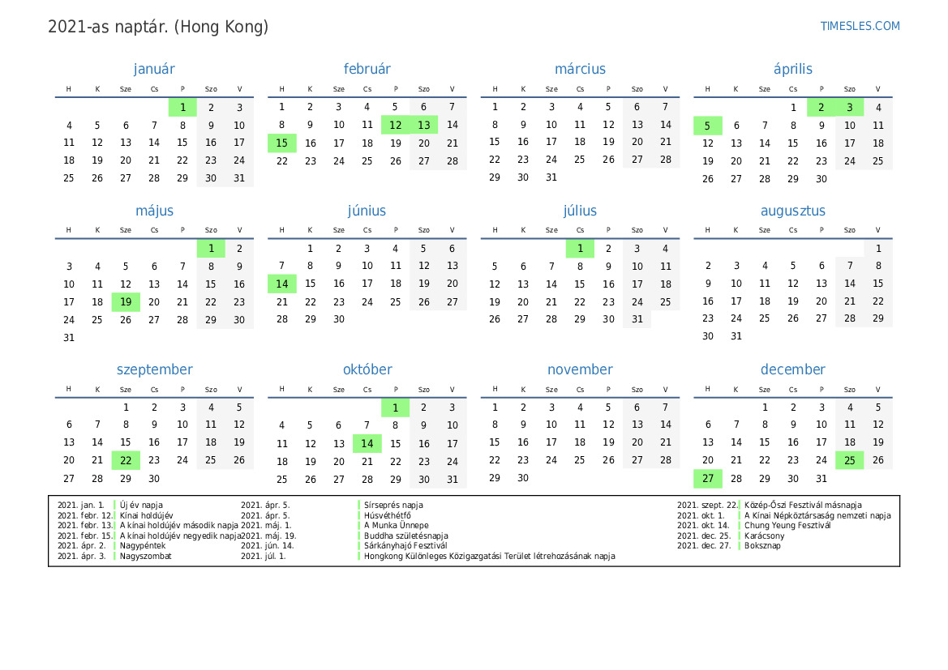The image size is (948, 670).
Task: Click legend entry 'Karácsony'
Action: [x=764, y=536]
